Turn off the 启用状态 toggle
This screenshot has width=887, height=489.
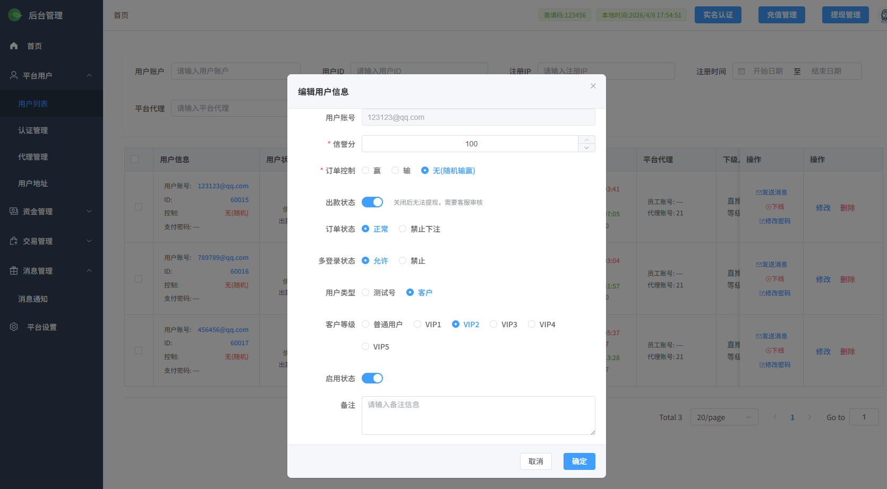pyautogui.click(x=372, y=378)
